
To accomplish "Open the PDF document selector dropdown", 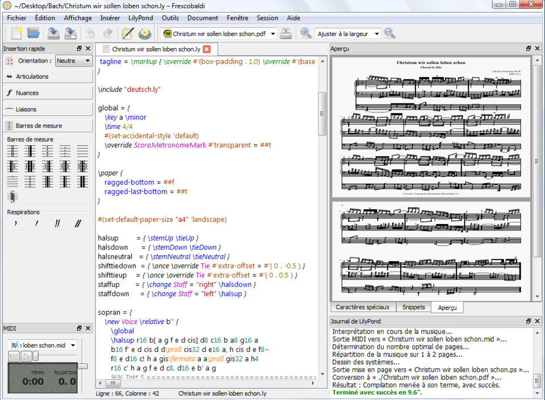I will [273, 34].
